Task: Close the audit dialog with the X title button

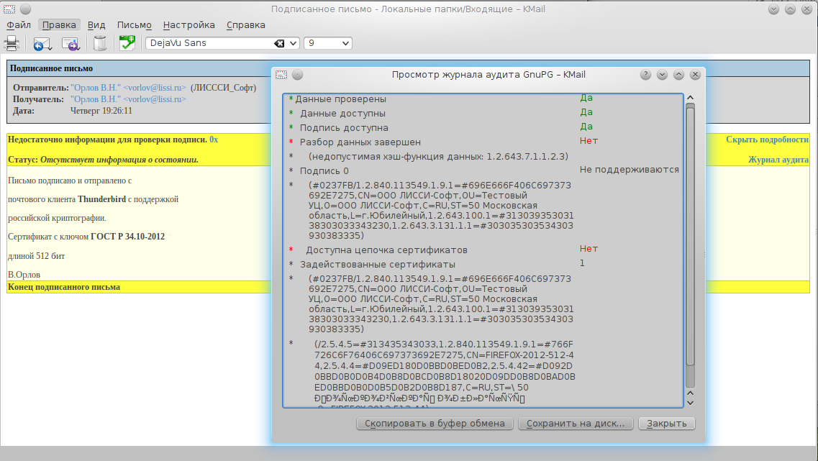Action: (696, 75)
